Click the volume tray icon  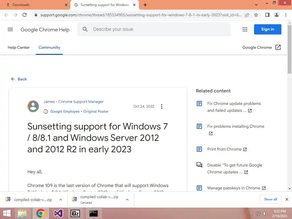[x=265, y=214]
